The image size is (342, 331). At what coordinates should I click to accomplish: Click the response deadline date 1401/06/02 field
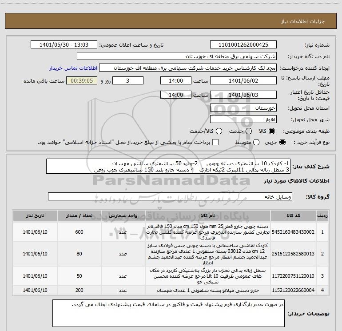point(243,81)
